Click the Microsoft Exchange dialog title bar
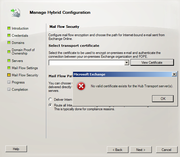Screen dimensions: 180x157 click(x=122, y=74)
